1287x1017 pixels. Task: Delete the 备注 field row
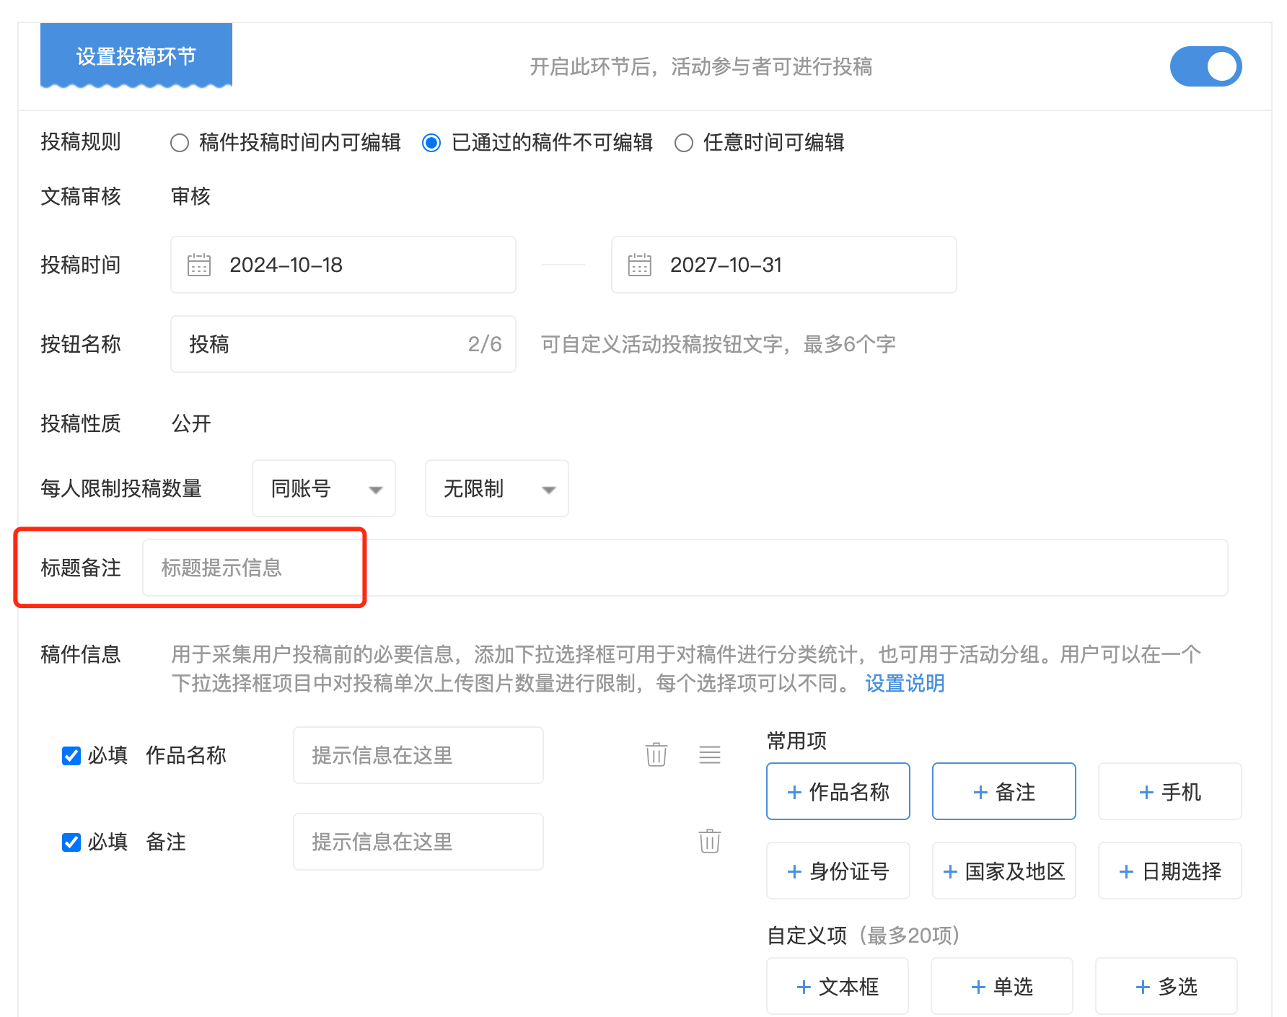[709, 841]
